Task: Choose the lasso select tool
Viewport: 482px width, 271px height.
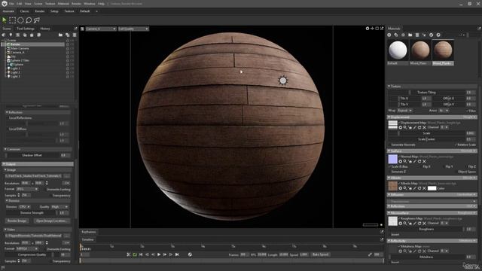Action: 29,20
